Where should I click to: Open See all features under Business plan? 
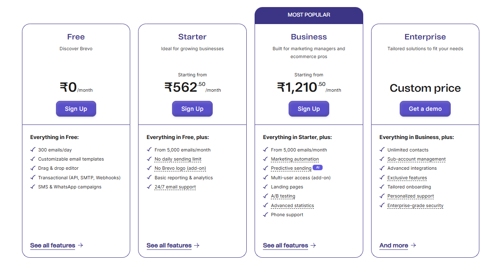[x=285, y=245]
